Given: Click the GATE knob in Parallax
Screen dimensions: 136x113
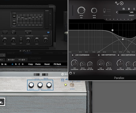Looking at the screenshot, I should click(94, 11).
